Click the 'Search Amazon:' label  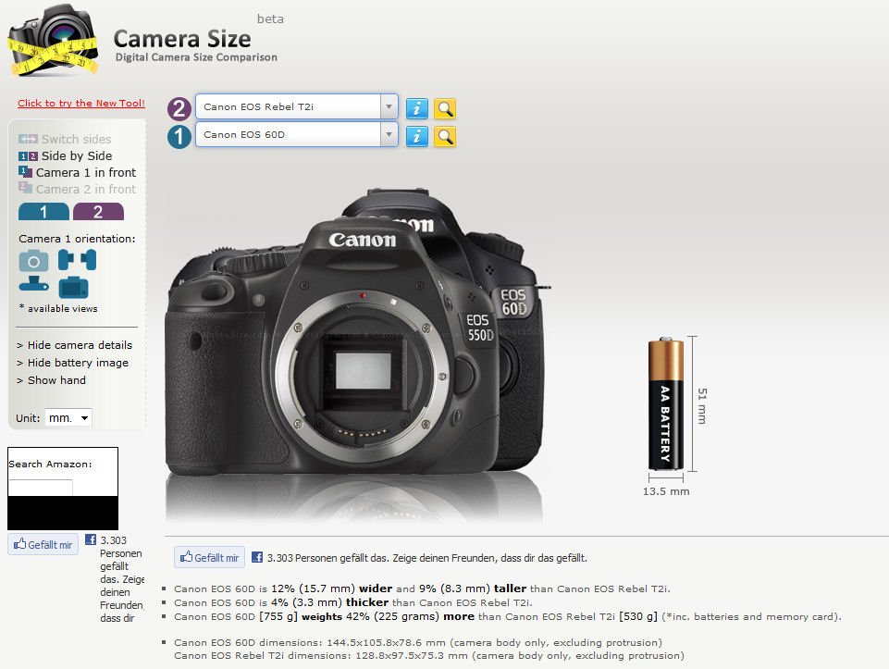pyautogui.click(x=50, y=464)
